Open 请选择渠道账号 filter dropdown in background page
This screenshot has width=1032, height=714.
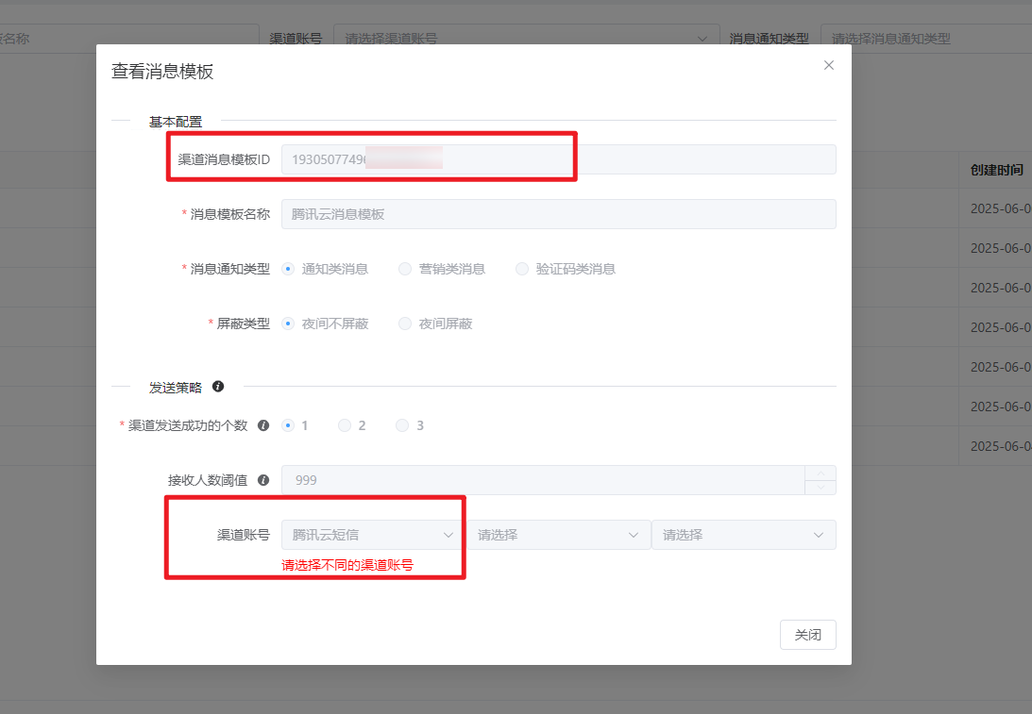coord(526,38)
